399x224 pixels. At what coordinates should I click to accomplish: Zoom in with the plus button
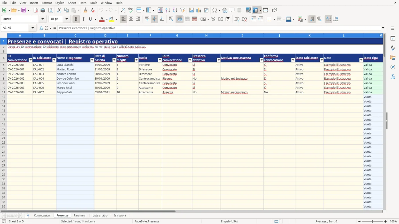385,221
